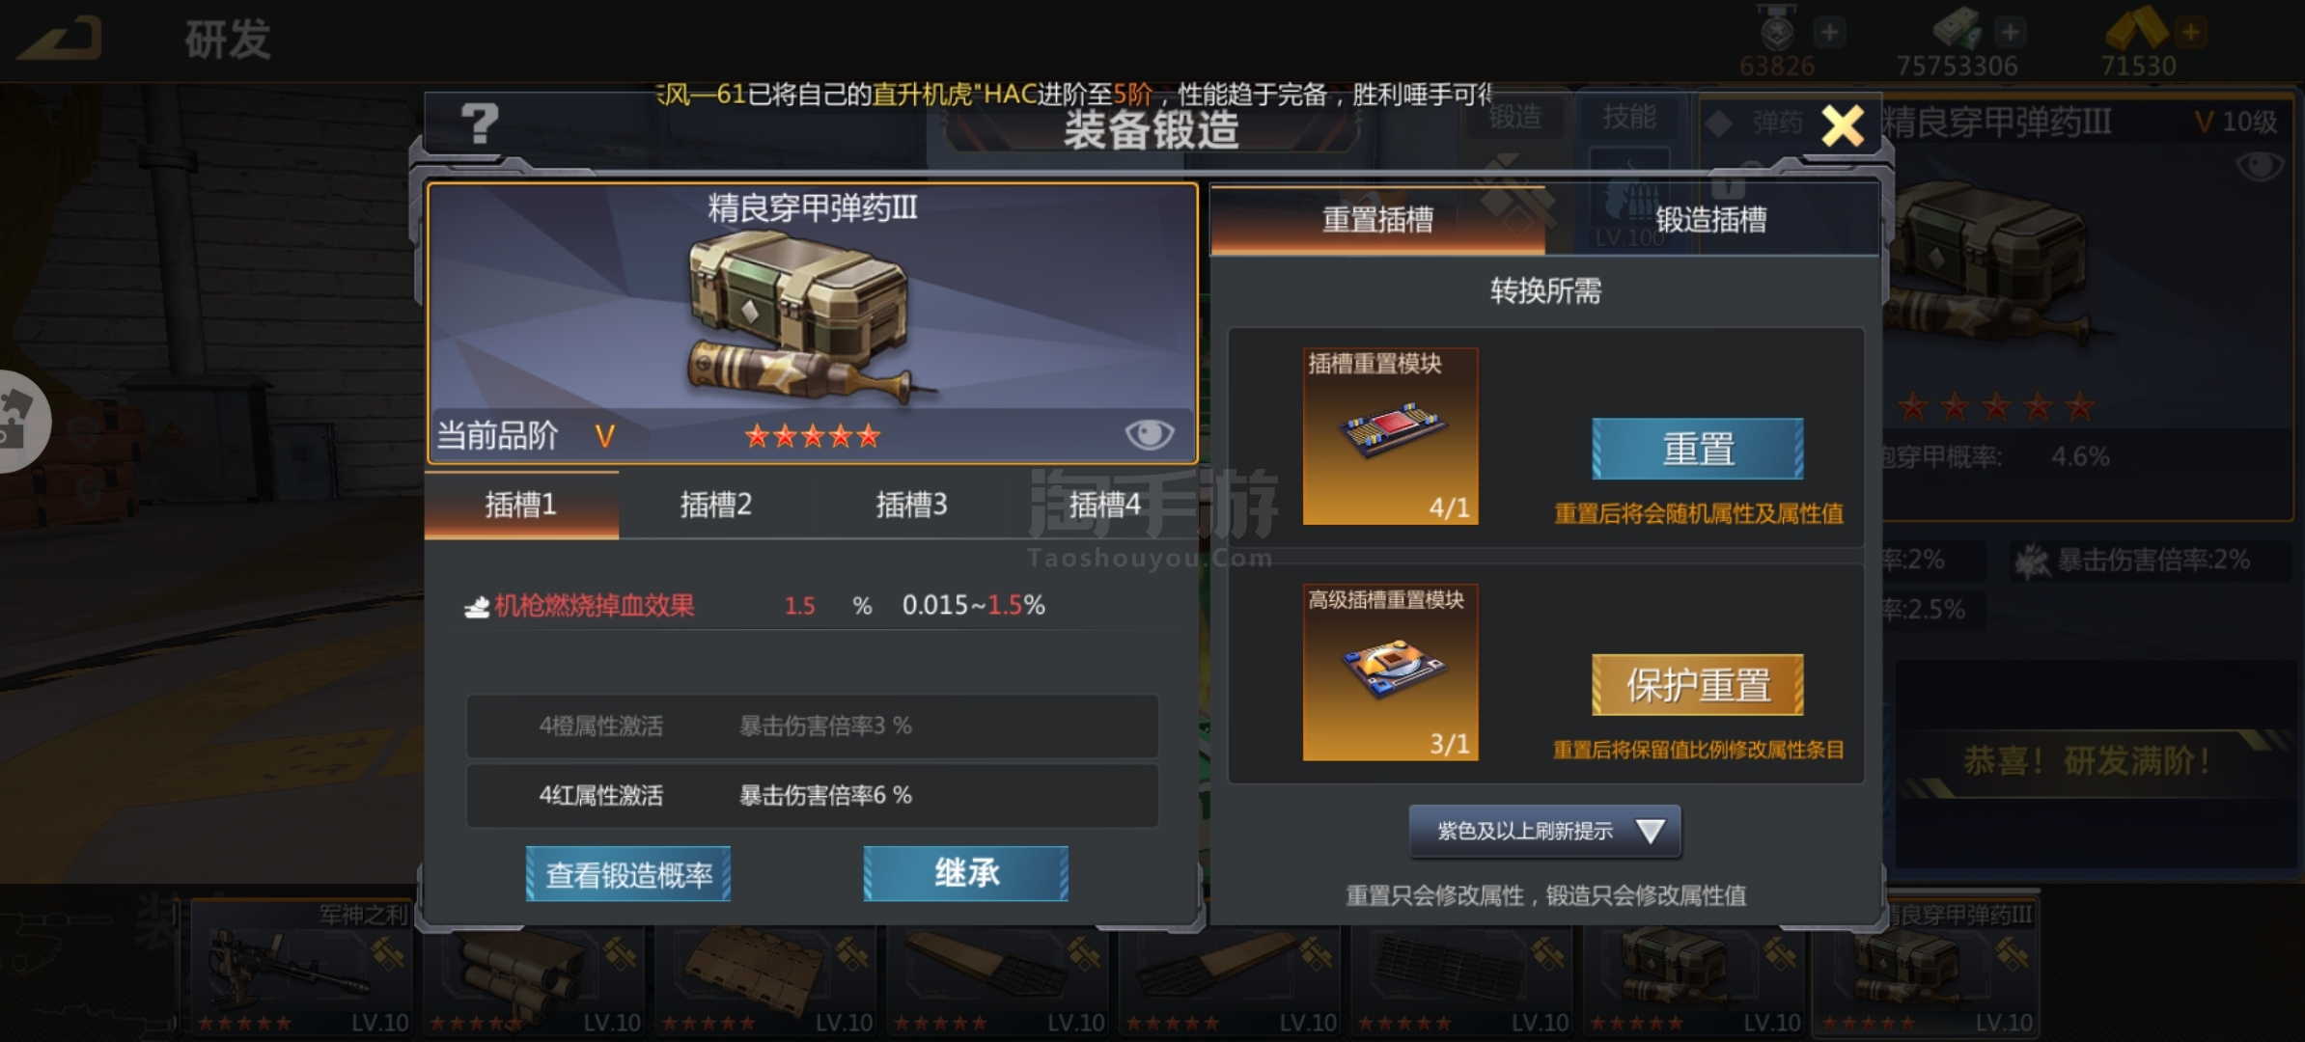This screenshot has height=1042, width=2305.
Task: Click the plus beside medal currency
Action: [x=1829, y=32]
